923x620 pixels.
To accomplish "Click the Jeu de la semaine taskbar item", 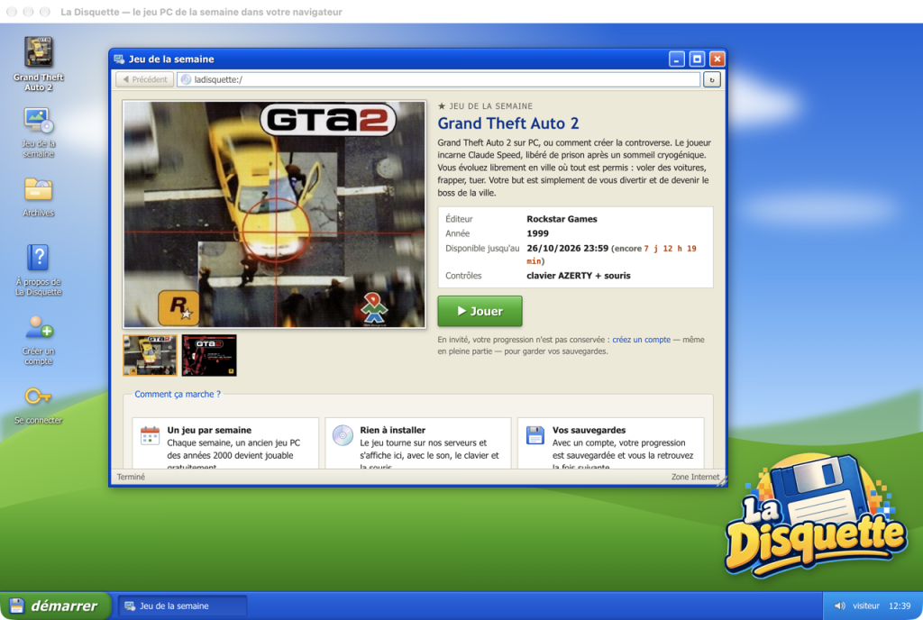I will point(182,606).
